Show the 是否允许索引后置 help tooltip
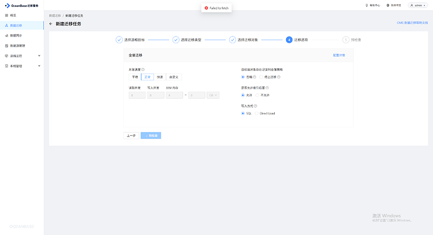 coord(267,88)
